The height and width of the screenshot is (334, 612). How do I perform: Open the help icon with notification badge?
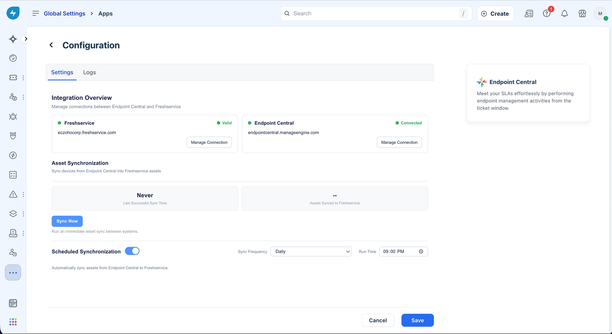click(547, 14)
